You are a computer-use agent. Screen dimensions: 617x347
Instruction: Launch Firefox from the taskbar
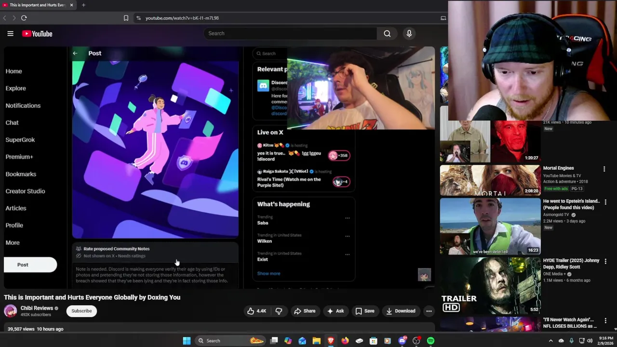click(345, 341)
